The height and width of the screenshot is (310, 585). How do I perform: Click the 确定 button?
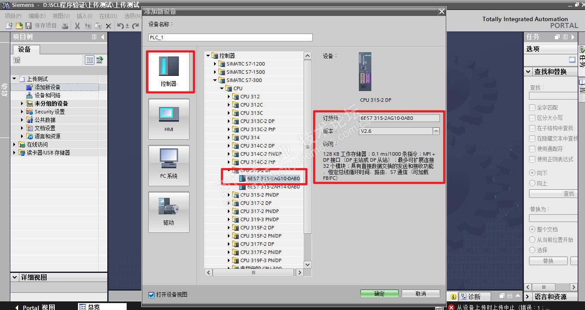380,294
